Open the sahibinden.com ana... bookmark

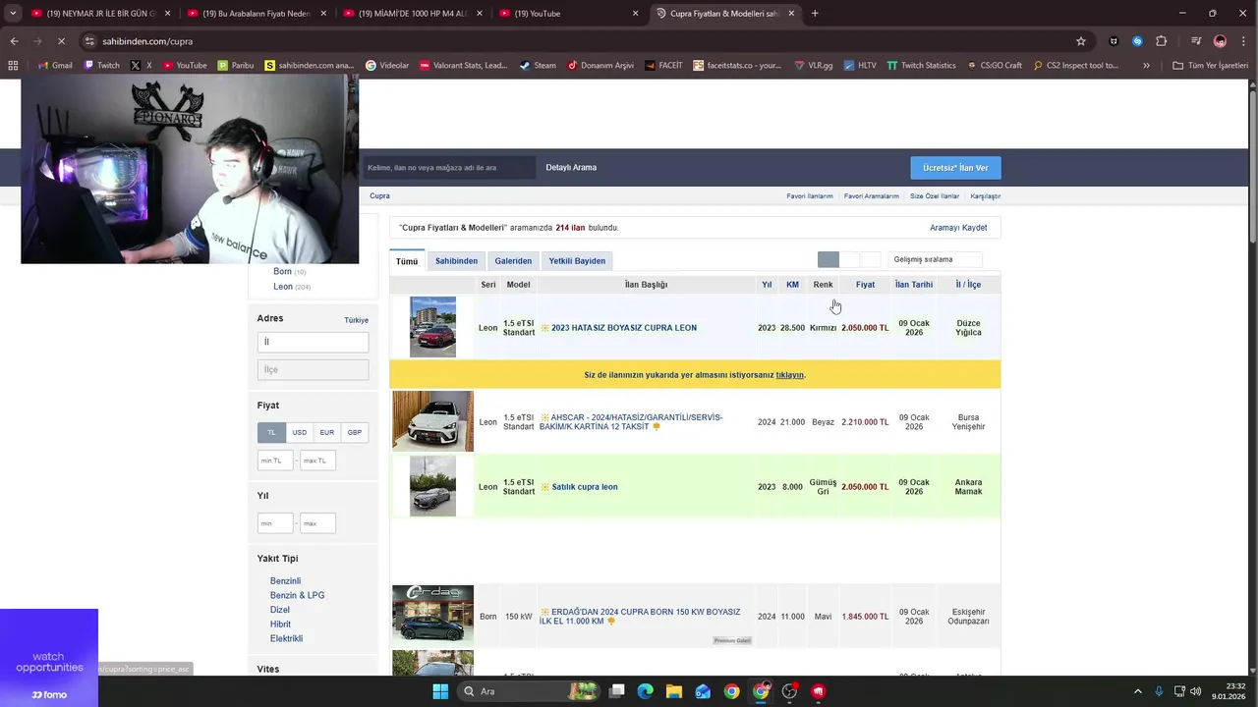pyautogui.click(x=309, y=66)
